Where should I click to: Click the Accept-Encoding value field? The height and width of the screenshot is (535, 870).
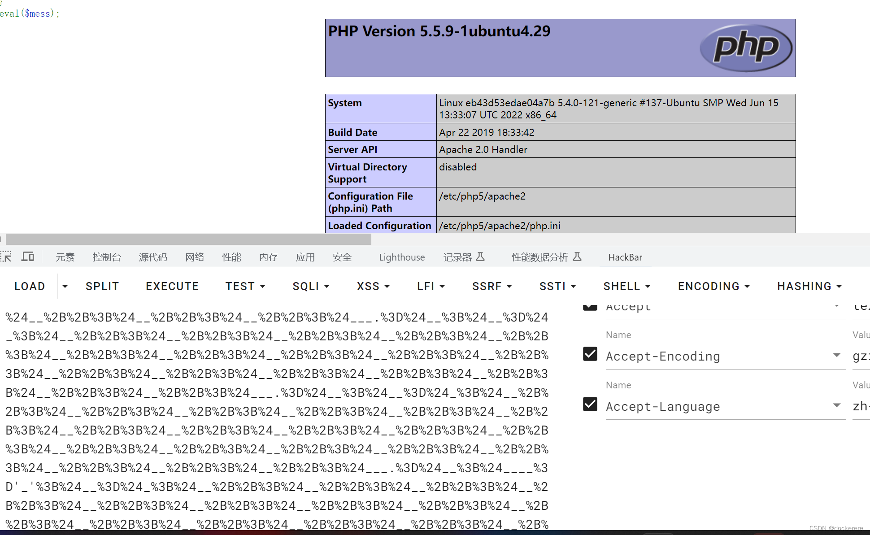(861, 356)
